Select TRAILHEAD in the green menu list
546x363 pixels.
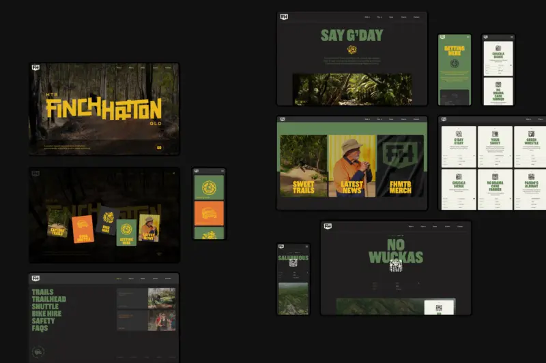tap(48, 299)
